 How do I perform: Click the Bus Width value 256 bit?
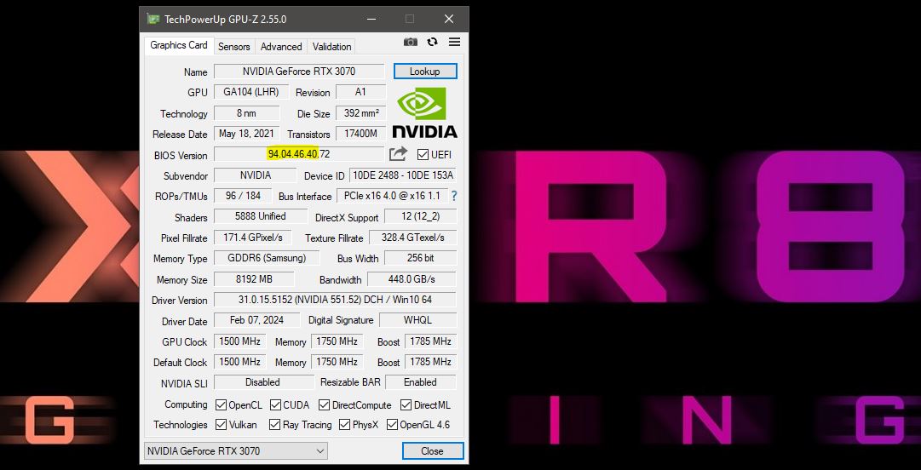[421, 258]
